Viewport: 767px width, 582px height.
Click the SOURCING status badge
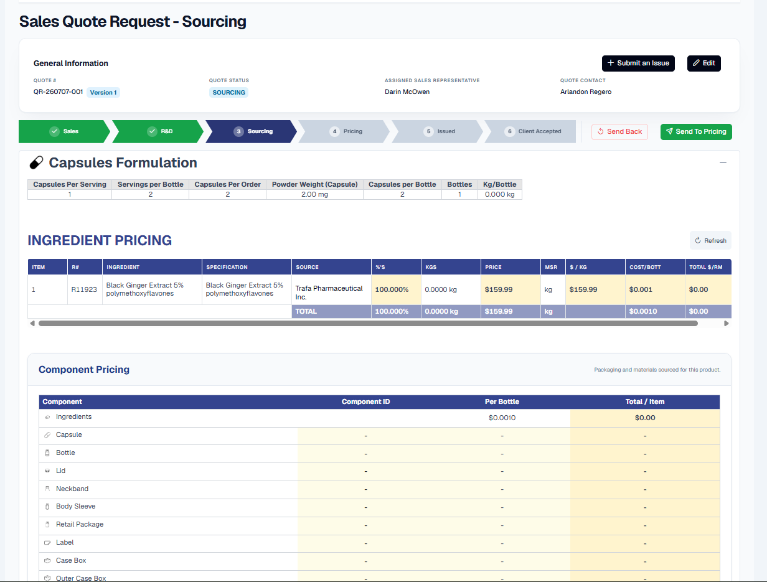(228, 92)
